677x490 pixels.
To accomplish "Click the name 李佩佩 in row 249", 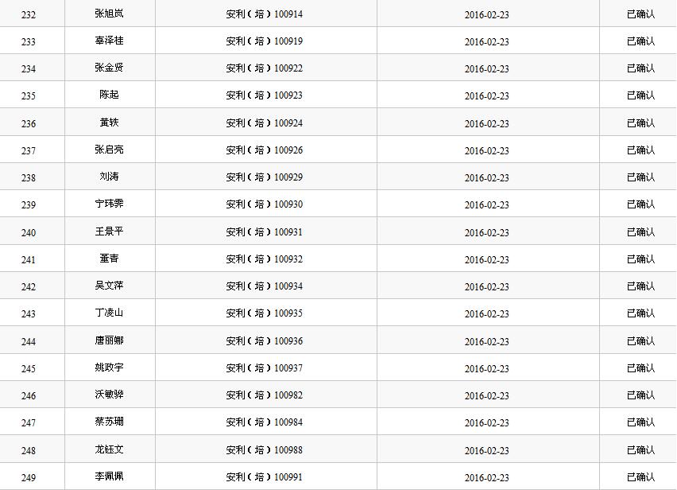I will pyautogui.click(x=109, y=477).
